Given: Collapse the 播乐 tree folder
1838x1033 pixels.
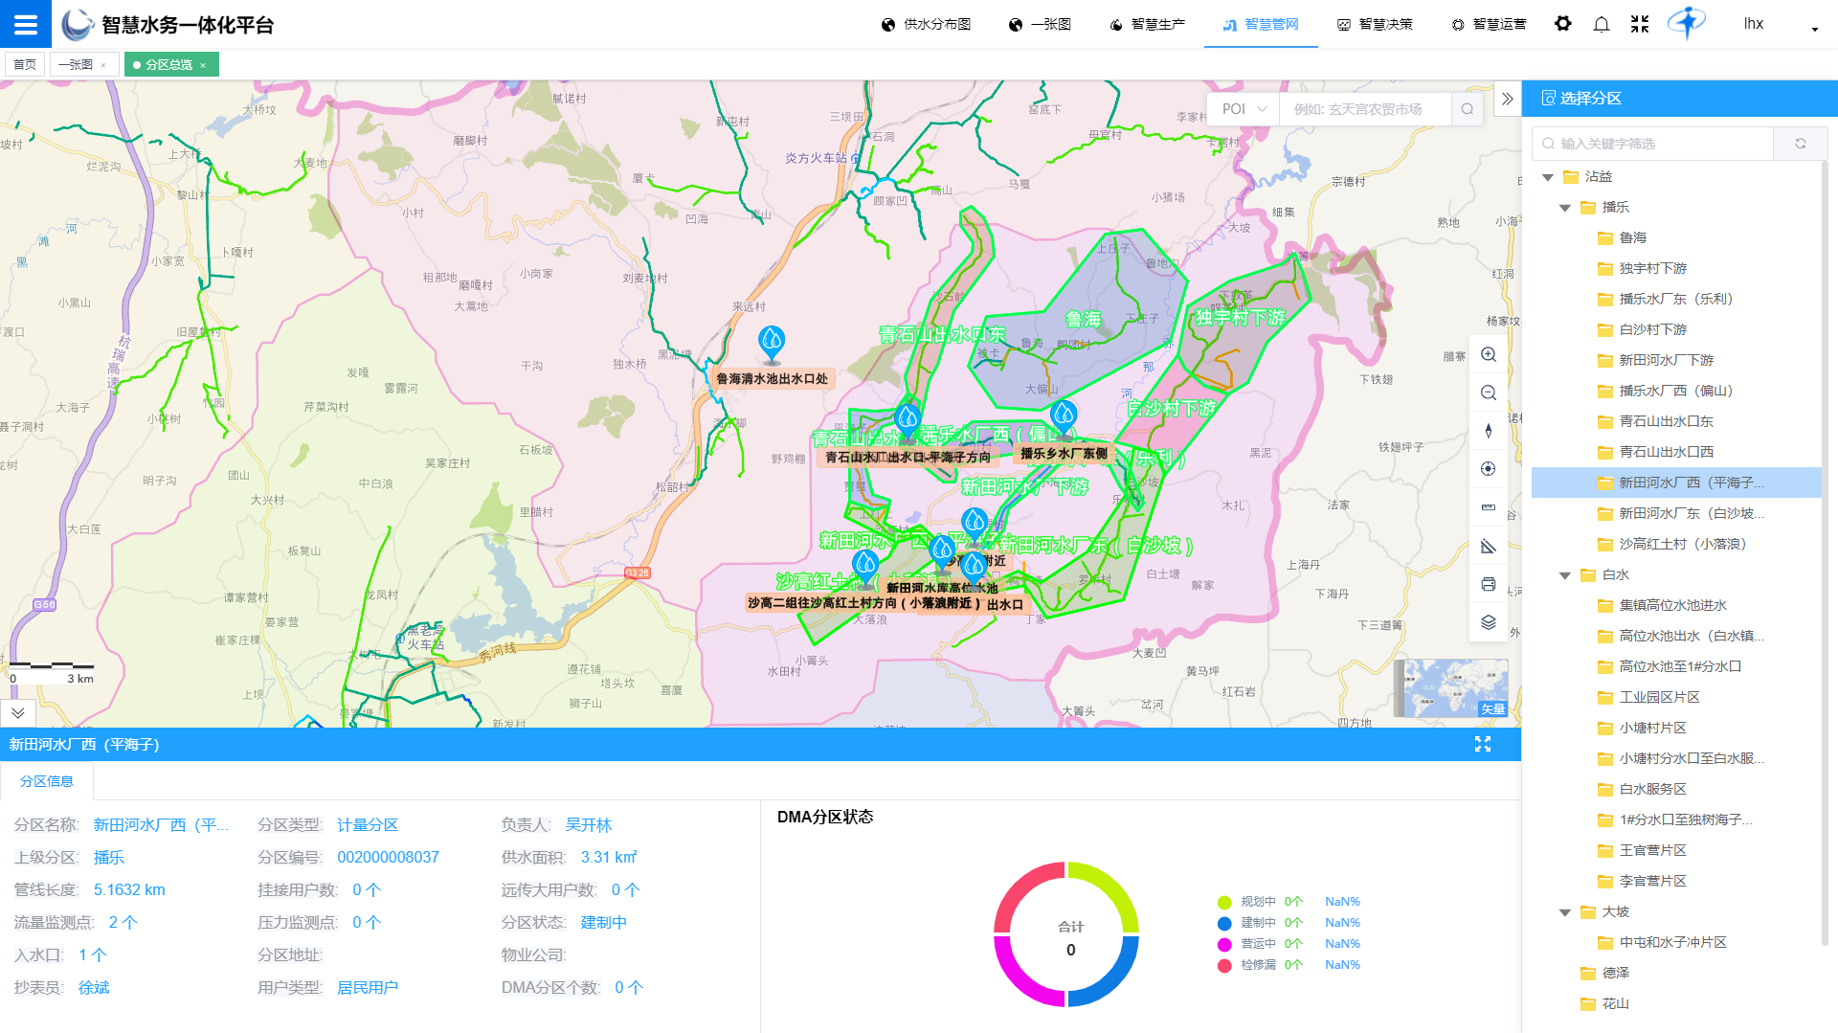Looking at the screenshot, I should [1565, 208].
